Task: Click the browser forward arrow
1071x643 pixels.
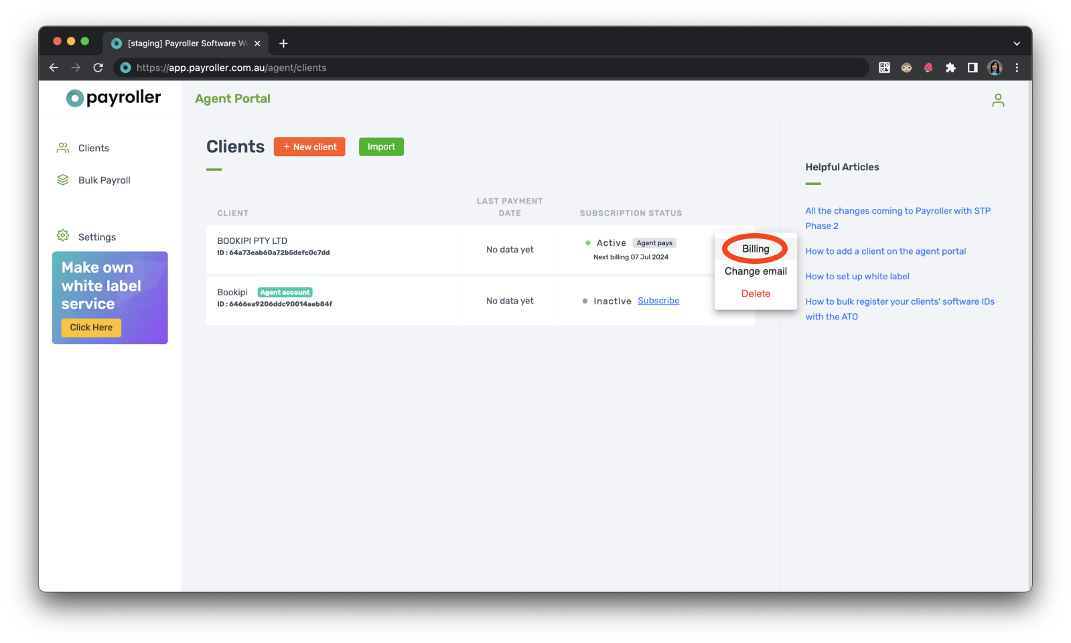Action: pos(76,68)
